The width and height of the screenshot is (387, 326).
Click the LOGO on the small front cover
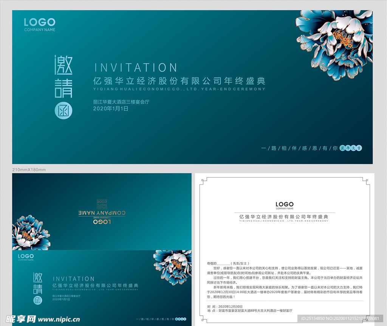[x=26, y=256]
